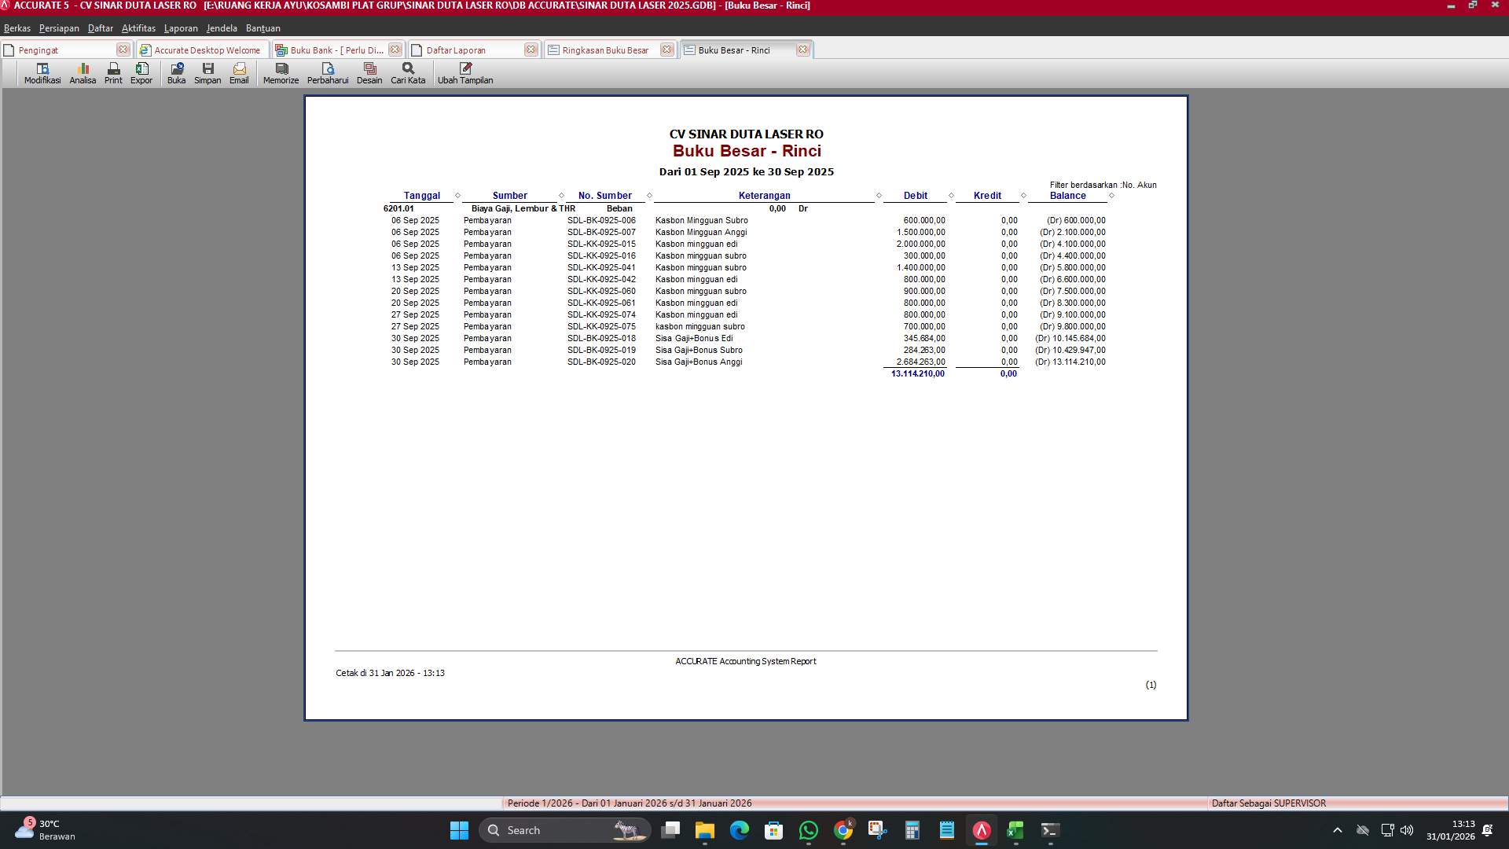
Task: Expand the filter diamond beside Balance header
Action: (1111, 195)
